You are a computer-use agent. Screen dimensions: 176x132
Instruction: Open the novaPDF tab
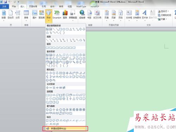pos(95,7)
